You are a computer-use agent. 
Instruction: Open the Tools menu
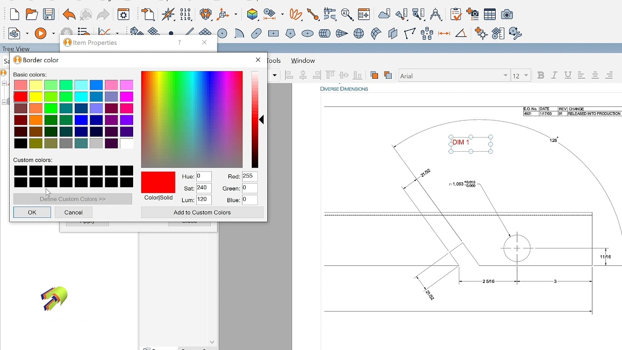tap(274, 61)
